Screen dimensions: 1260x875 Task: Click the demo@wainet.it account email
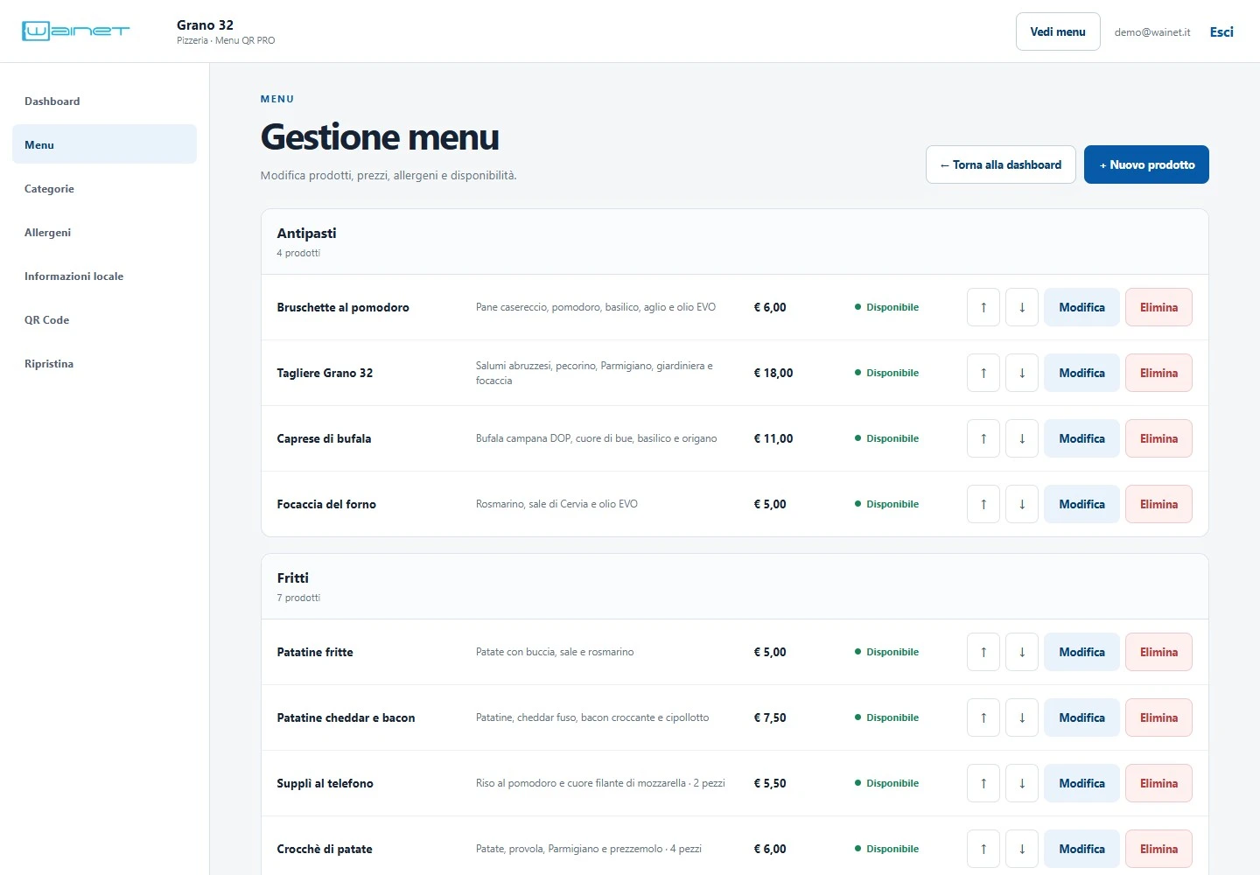(x=1152, y=32)
